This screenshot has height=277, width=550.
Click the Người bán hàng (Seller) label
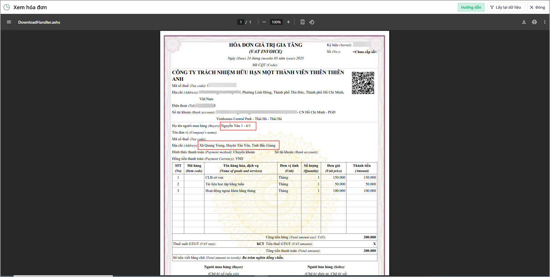click(x=326, y=267)
